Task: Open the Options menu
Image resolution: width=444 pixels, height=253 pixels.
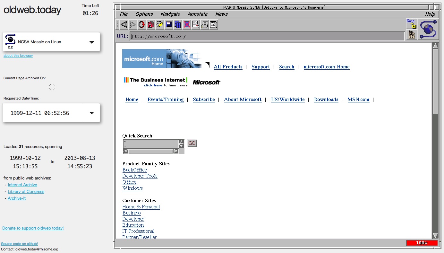Action: 144,14
